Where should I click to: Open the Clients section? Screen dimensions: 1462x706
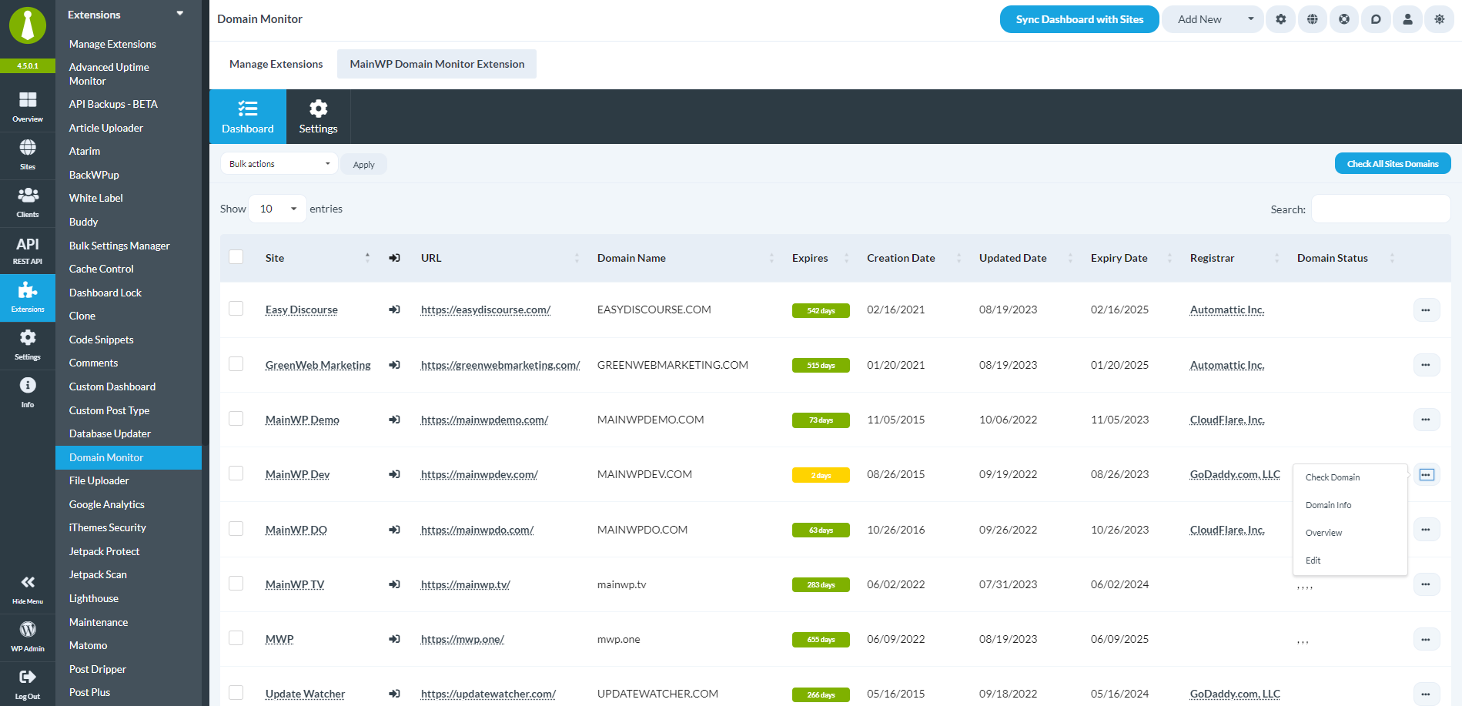pyautogui.click(x=28, y=202)
